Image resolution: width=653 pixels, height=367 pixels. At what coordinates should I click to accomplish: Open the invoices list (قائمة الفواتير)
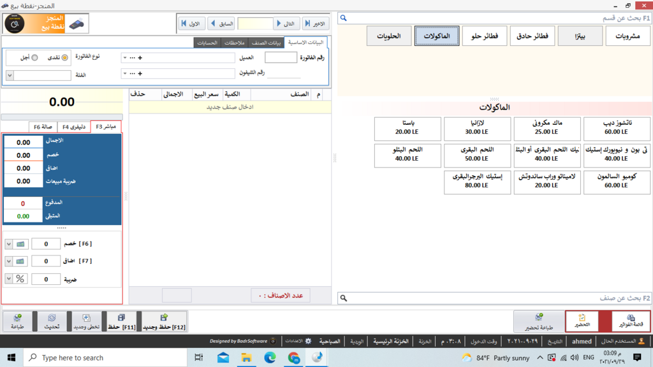pos(630,321)
